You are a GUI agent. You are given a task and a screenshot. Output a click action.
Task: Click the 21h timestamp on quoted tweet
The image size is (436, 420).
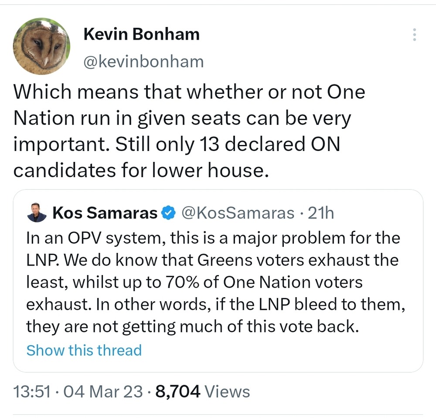pyautogui.click(x=320, y=213)
